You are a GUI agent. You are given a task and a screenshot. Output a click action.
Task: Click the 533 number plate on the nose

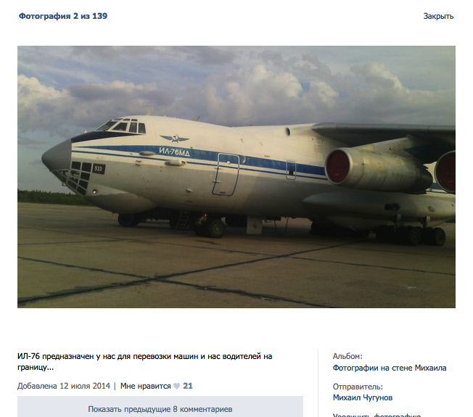point(99,169)
